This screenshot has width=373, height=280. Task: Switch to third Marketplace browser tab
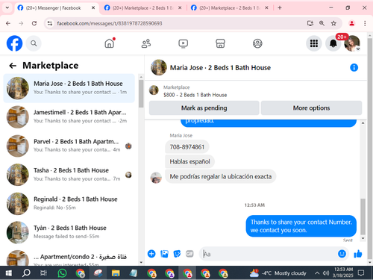[x=229, y=8]
